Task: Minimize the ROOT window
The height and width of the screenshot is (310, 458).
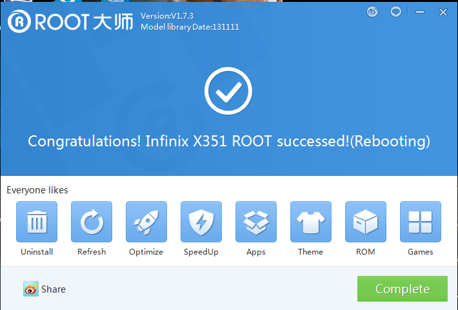Action: (420, 12)
